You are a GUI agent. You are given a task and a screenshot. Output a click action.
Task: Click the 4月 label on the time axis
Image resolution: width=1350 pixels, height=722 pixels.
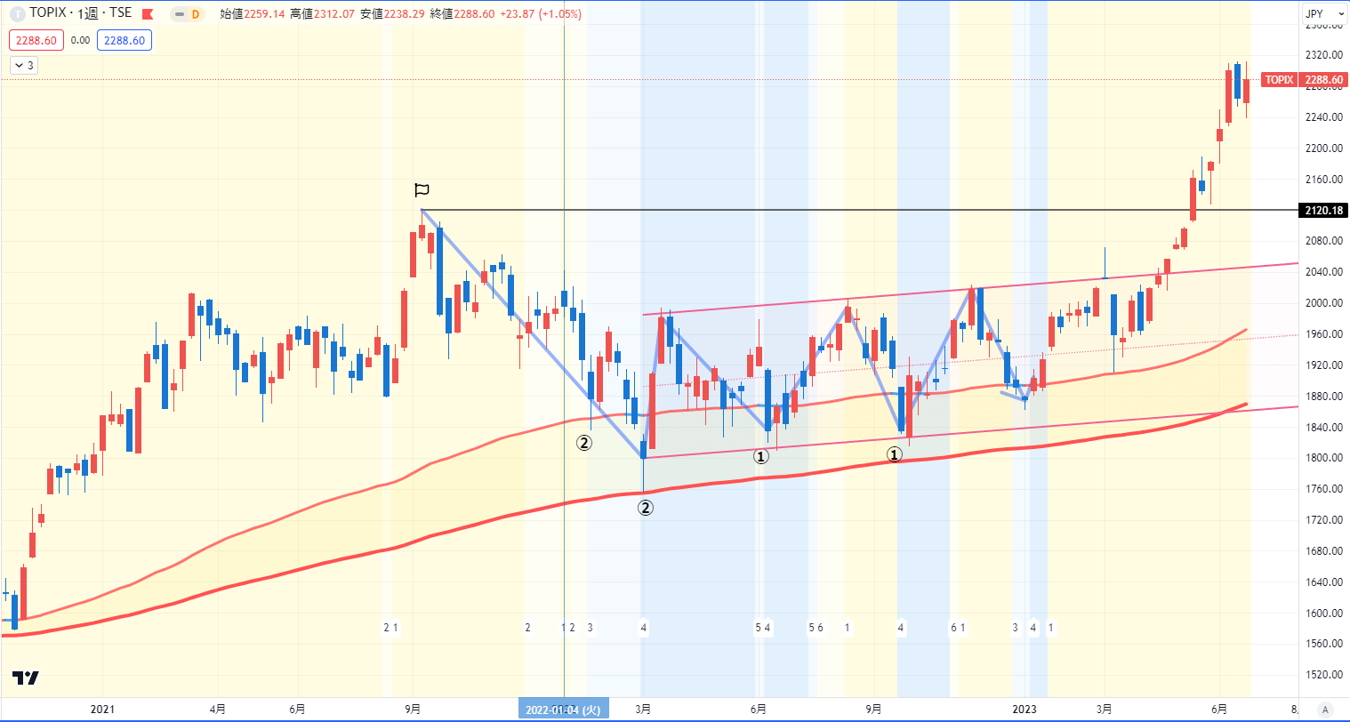(217, 709)
